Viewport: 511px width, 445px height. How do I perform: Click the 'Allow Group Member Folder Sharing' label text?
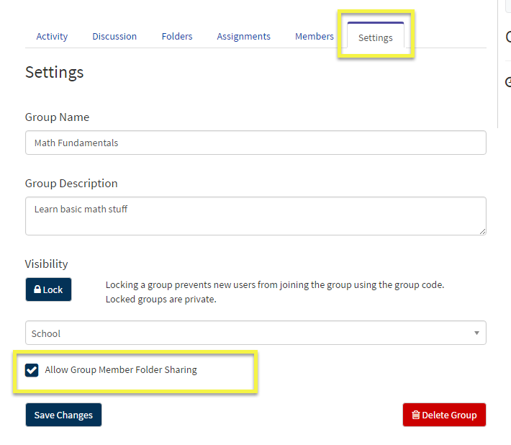pos(121,369)
